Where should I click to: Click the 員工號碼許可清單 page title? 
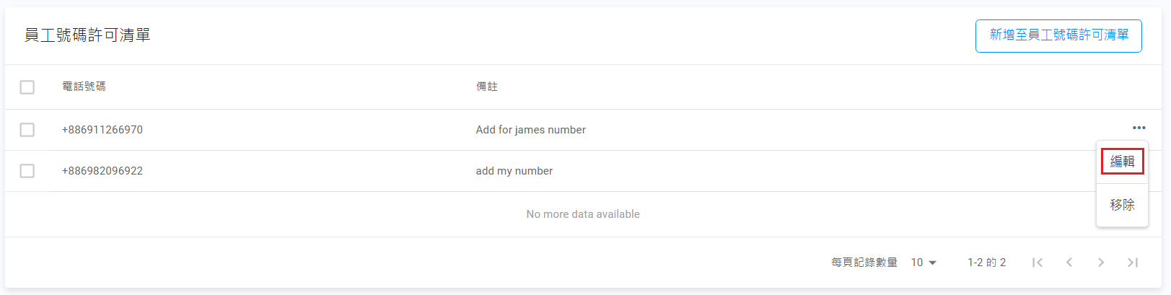pyautogui.click(x=87, y=35)
